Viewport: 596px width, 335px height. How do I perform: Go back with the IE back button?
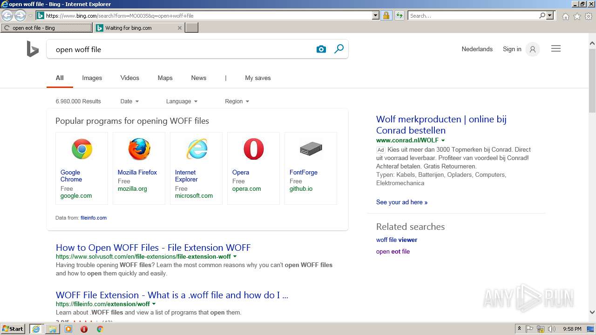click(x=7, y=16)
